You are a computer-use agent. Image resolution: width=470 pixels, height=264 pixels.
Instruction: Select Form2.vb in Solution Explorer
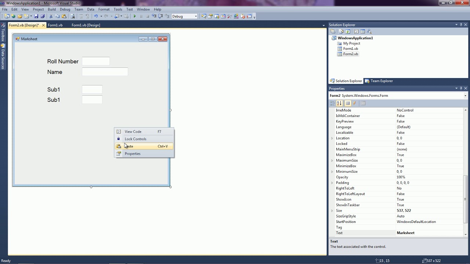[x=350, y=54]
